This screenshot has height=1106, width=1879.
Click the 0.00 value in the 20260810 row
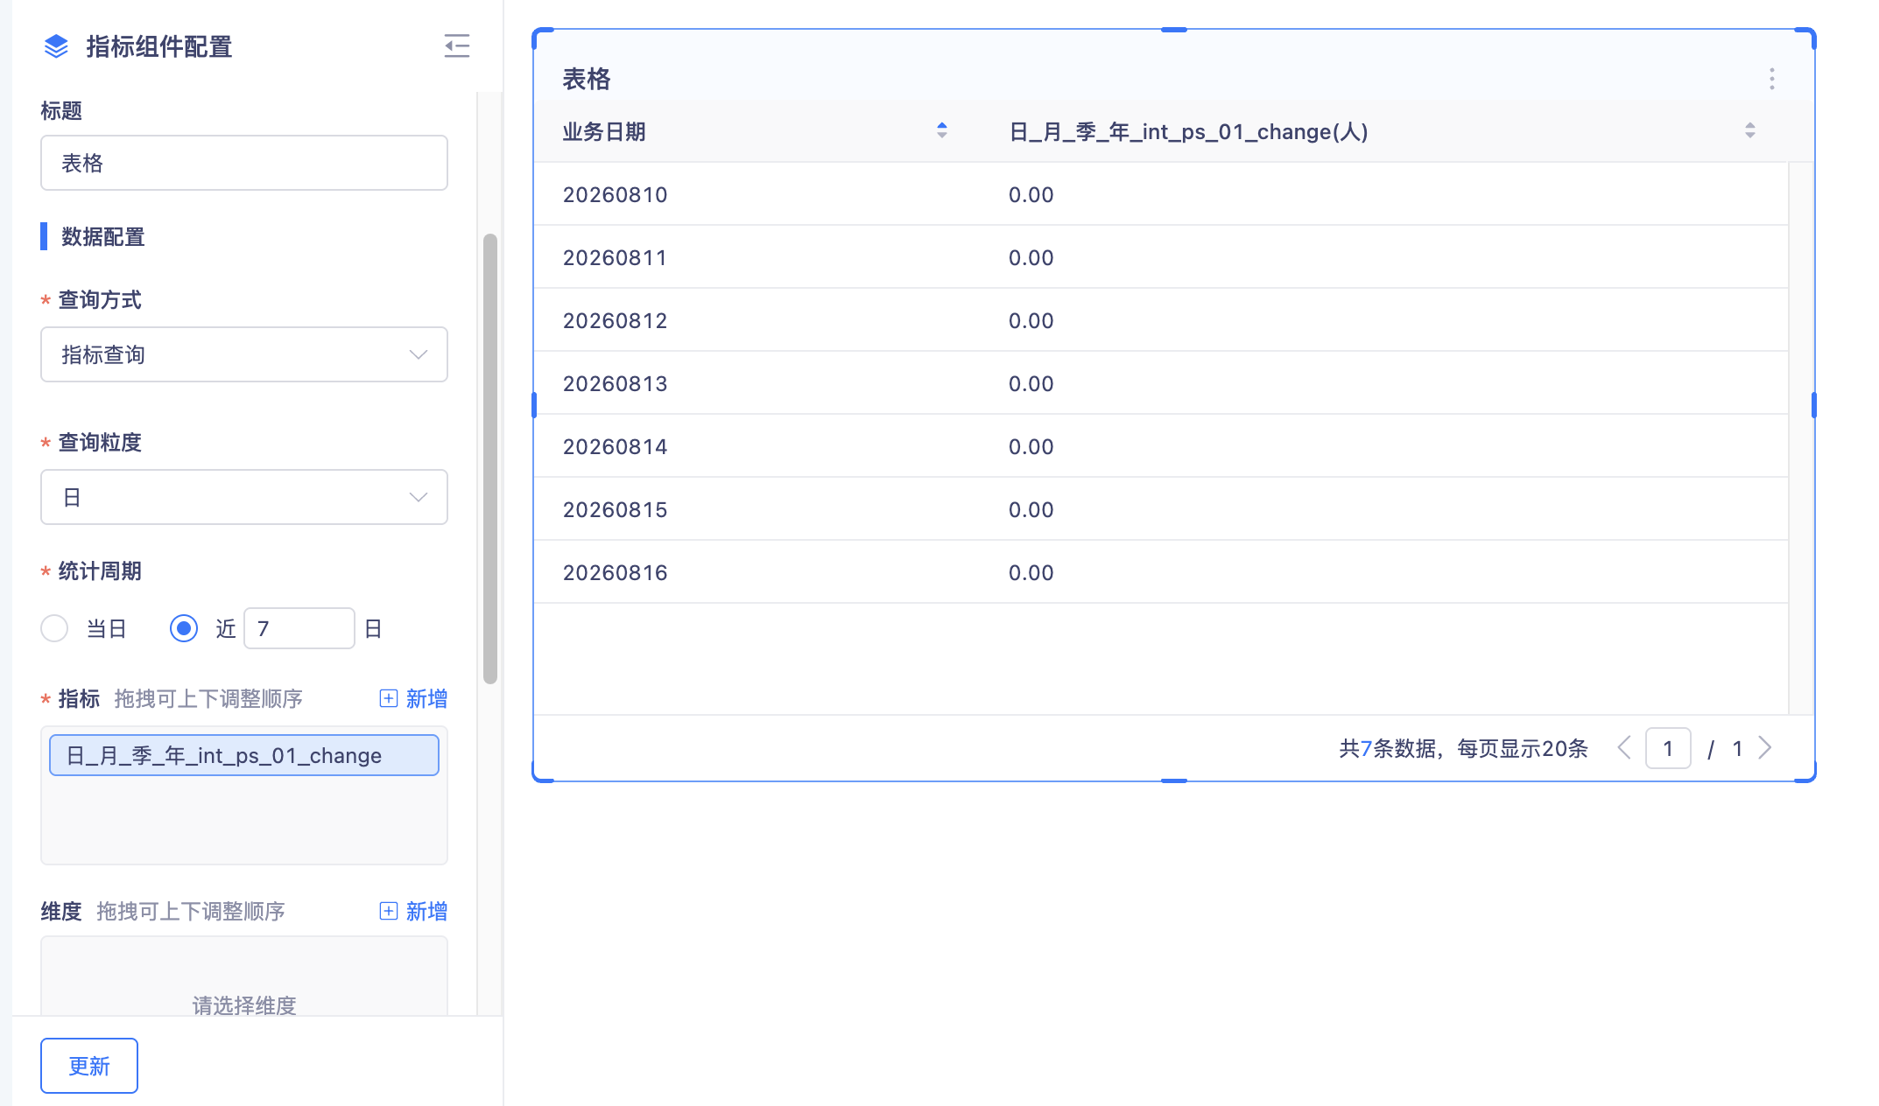1031,194
